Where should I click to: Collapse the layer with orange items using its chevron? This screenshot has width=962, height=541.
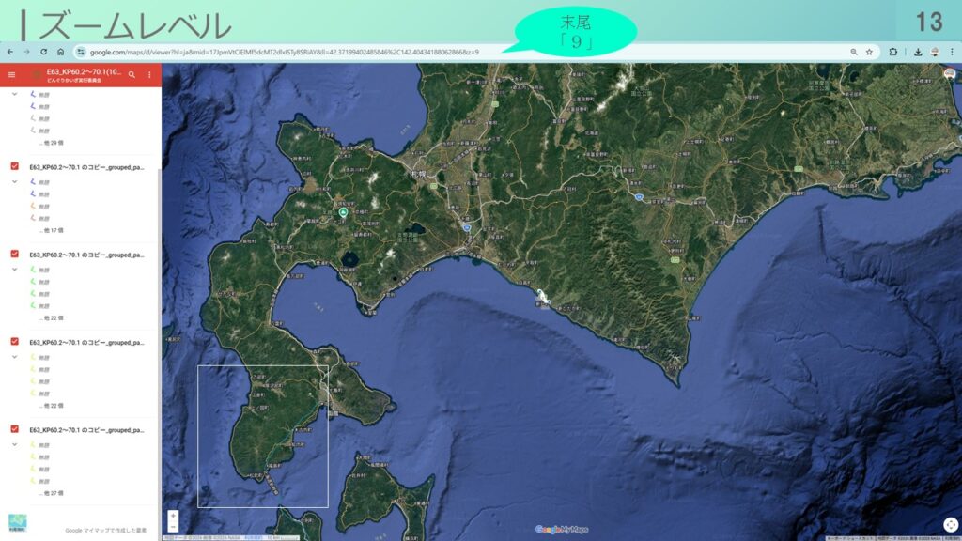pyautogui.click(x=14, y=181)
